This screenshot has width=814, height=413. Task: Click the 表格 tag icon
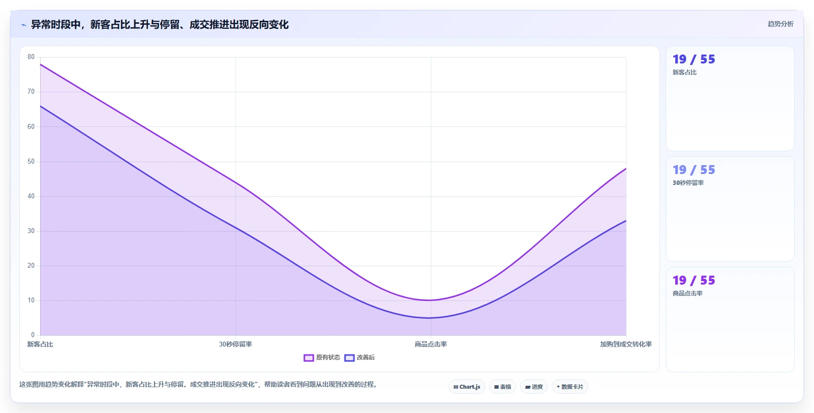click(496, 387)
